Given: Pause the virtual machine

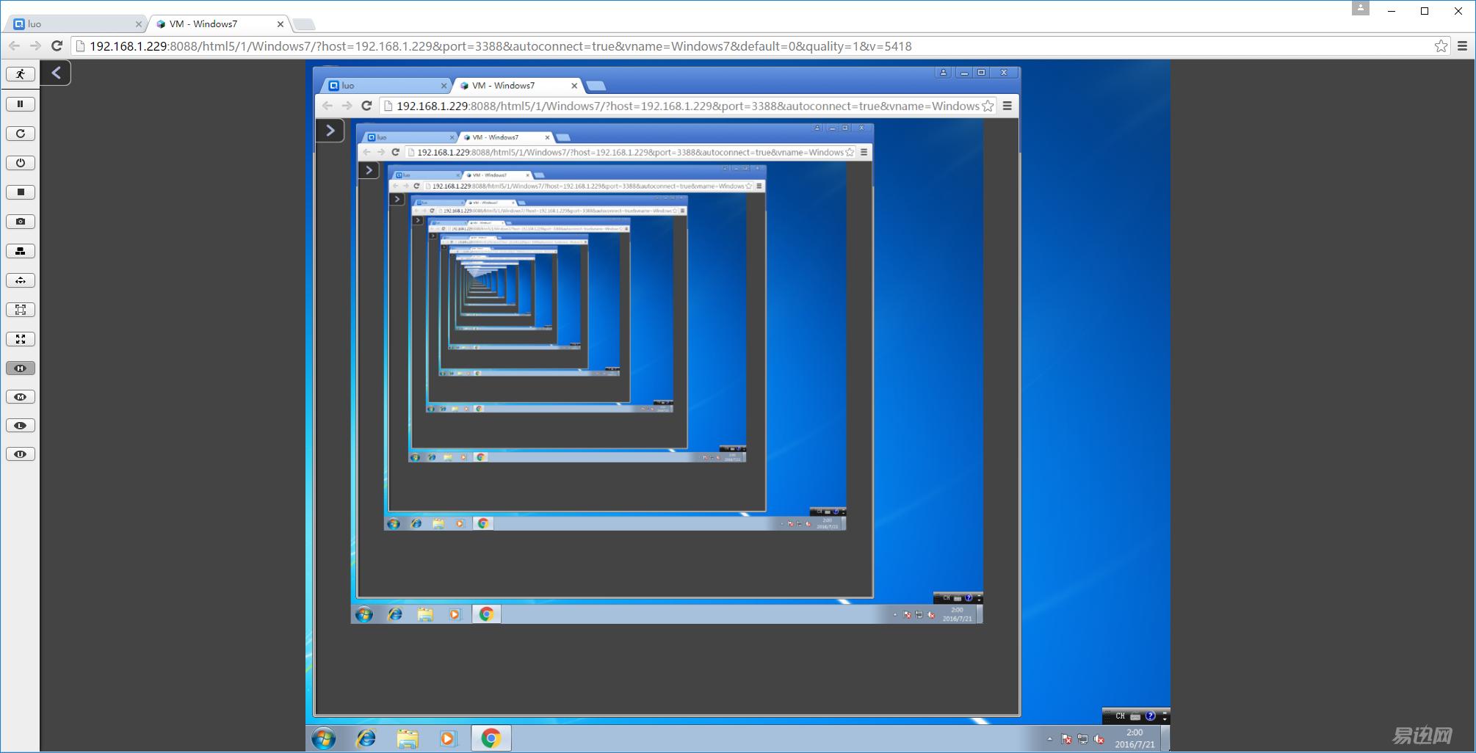Looking at the screenshot, I should pyautogui.click(x=21, y=104).
